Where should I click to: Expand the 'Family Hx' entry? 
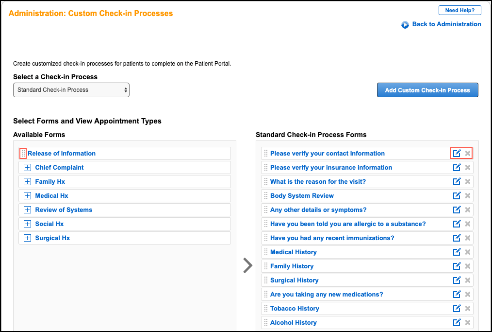click(x=27, y=181)
